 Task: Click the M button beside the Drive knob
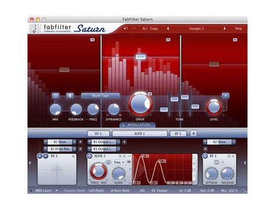coord(150,94)
